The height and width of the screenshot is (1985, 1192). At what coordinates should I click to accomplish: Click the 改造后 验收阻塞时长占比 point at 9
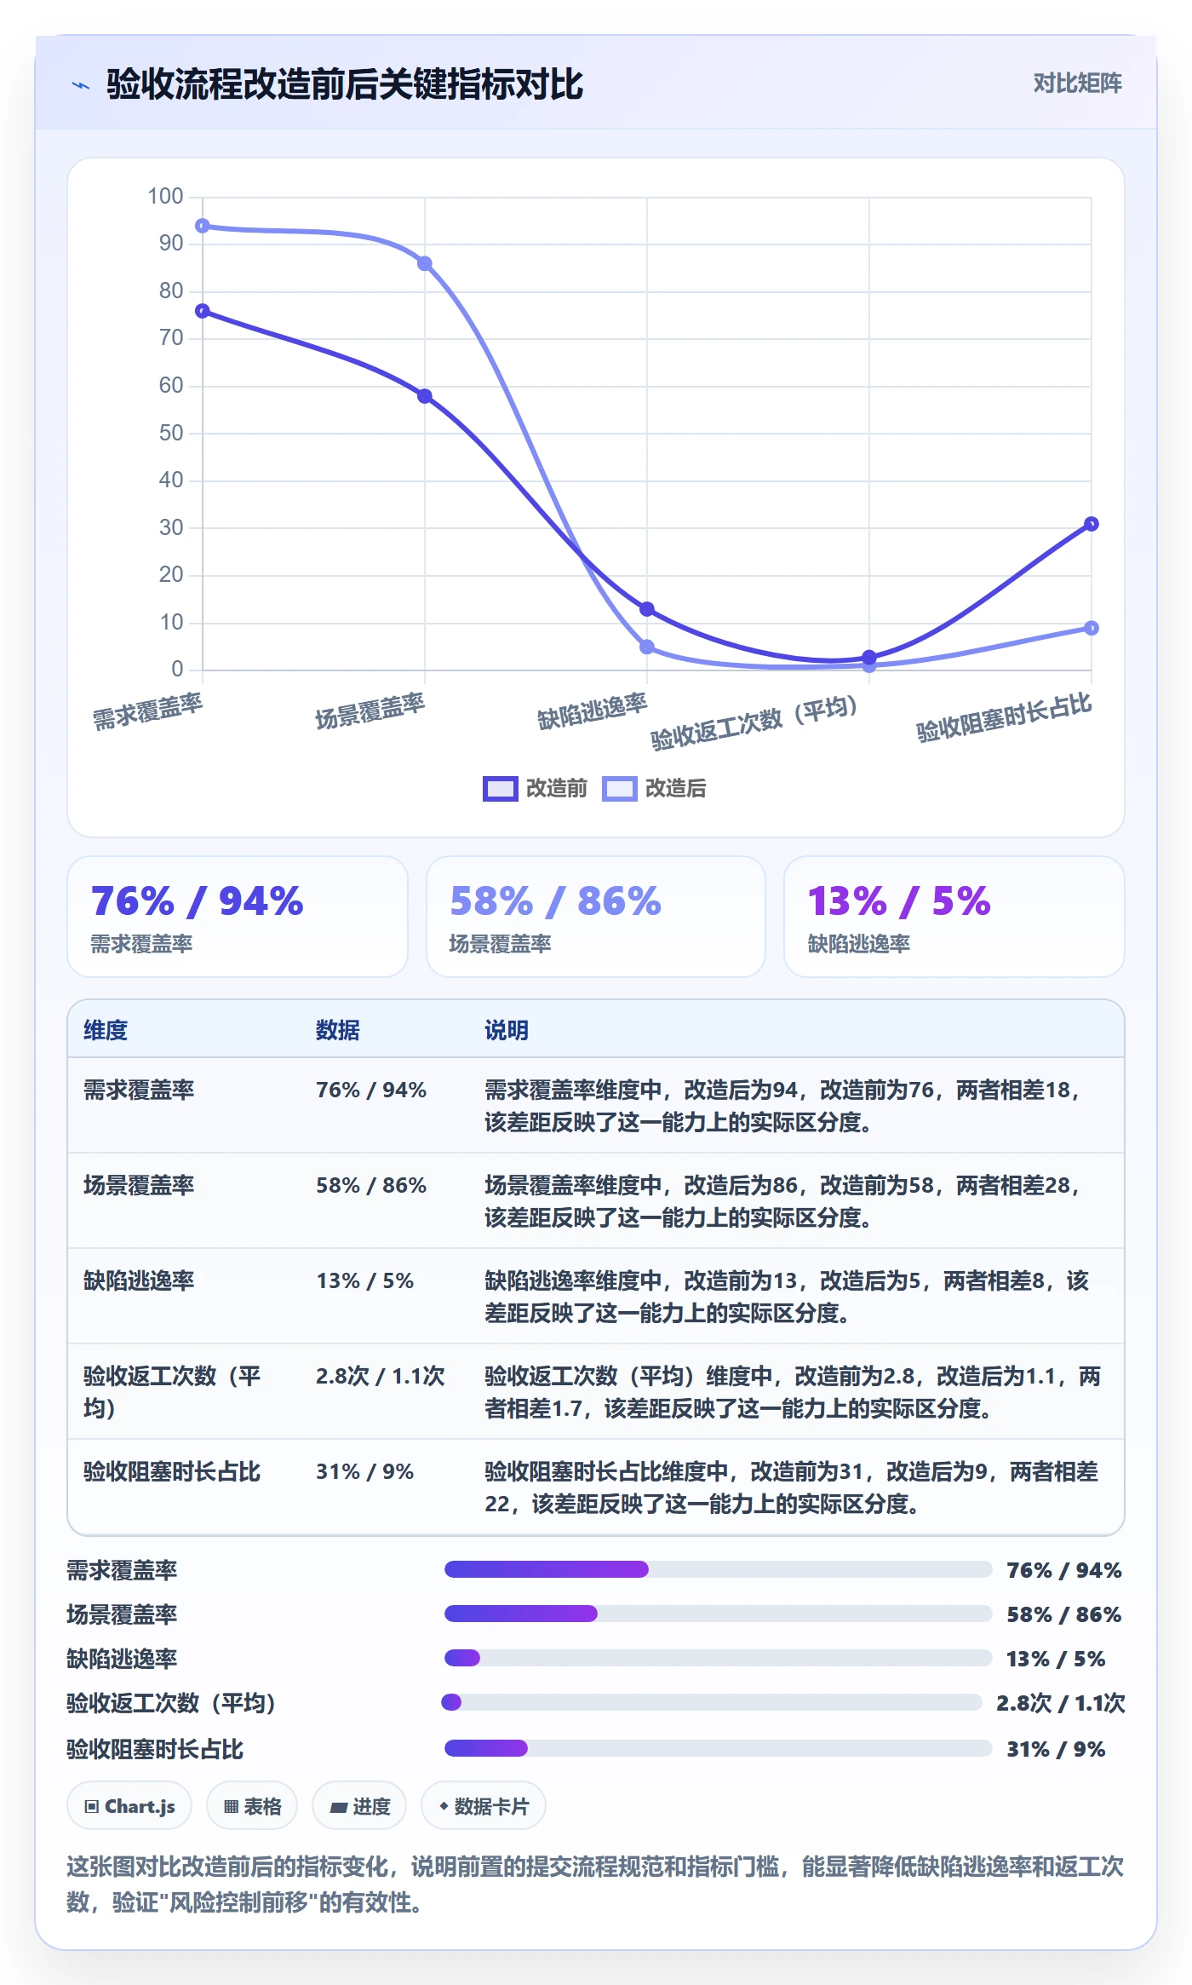tap(1092, 628)
